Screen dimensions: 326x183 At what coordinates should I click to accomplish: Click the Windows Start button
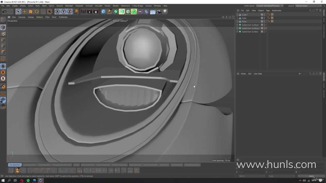pyautogui.click(x=3, y=180)
